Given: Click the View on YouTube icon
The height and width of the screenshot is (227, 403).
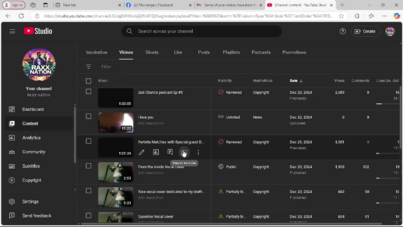Looking at the screenshot, I should coord(184,153).
